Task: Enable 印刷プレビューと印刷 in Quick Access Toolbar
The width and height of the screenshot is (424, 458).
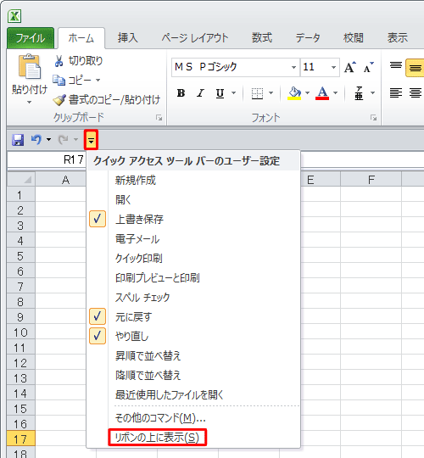Action: 158,278
